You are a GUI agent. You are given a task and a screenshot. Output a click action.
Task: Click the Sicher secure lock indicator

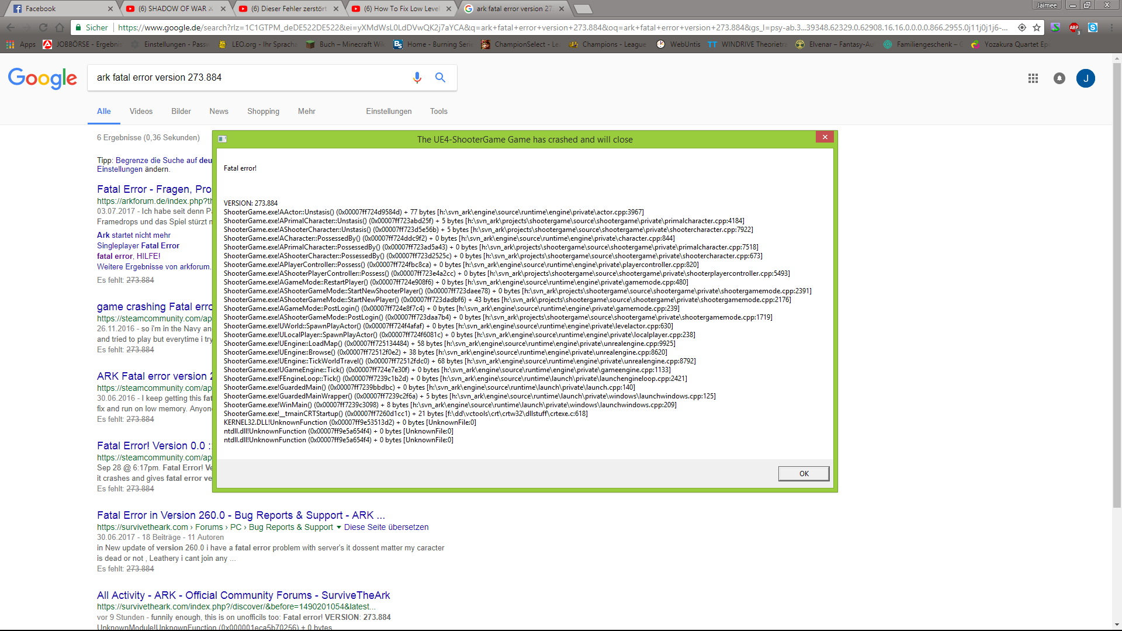click(x=92, y=27)
